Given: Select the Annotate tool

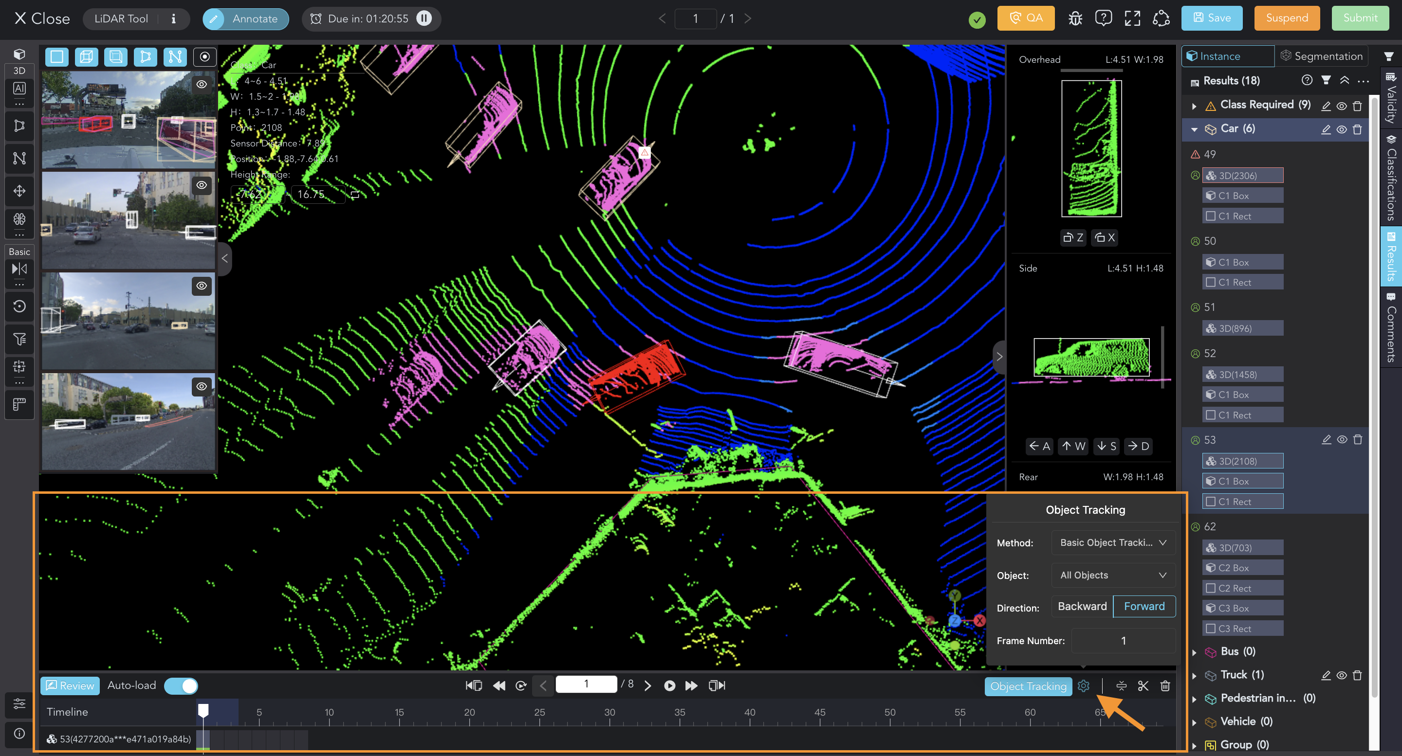Looking at the screenshot, I should pos(245,18).
